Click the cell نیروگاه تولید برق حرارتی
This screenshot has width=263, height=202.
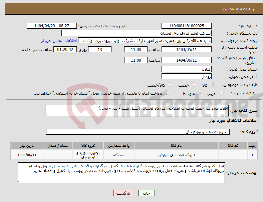[x=176, y=155]
